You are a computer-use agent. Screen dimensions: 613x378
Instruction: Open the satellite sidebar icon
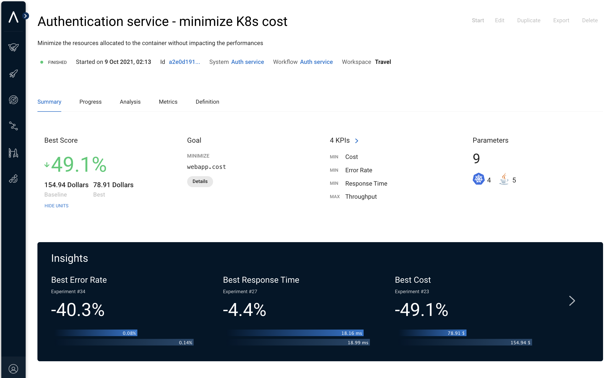tap(13, 179)
